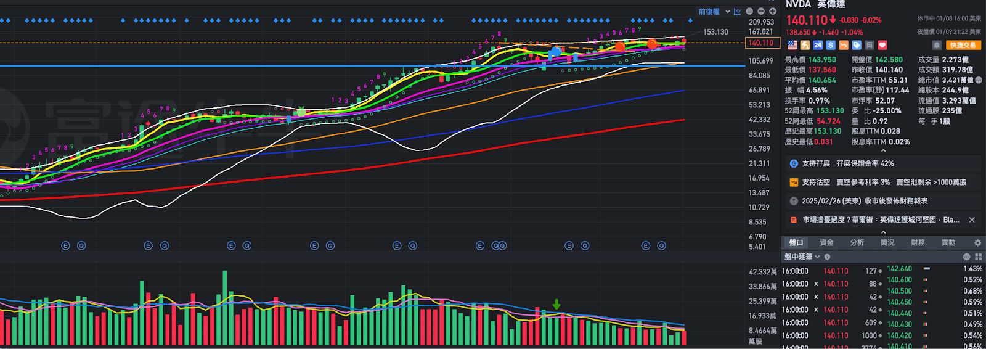Open the more options ellipsis in tick panel
The height and width of the screenshot is (349, 986).
[x=967, y=257]
